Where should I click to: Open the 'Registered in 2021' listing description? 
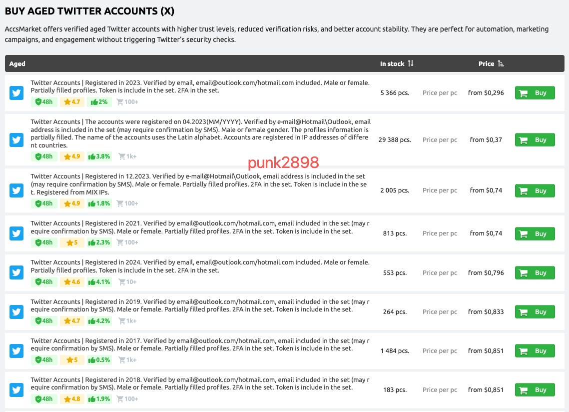tap(200, 227)
